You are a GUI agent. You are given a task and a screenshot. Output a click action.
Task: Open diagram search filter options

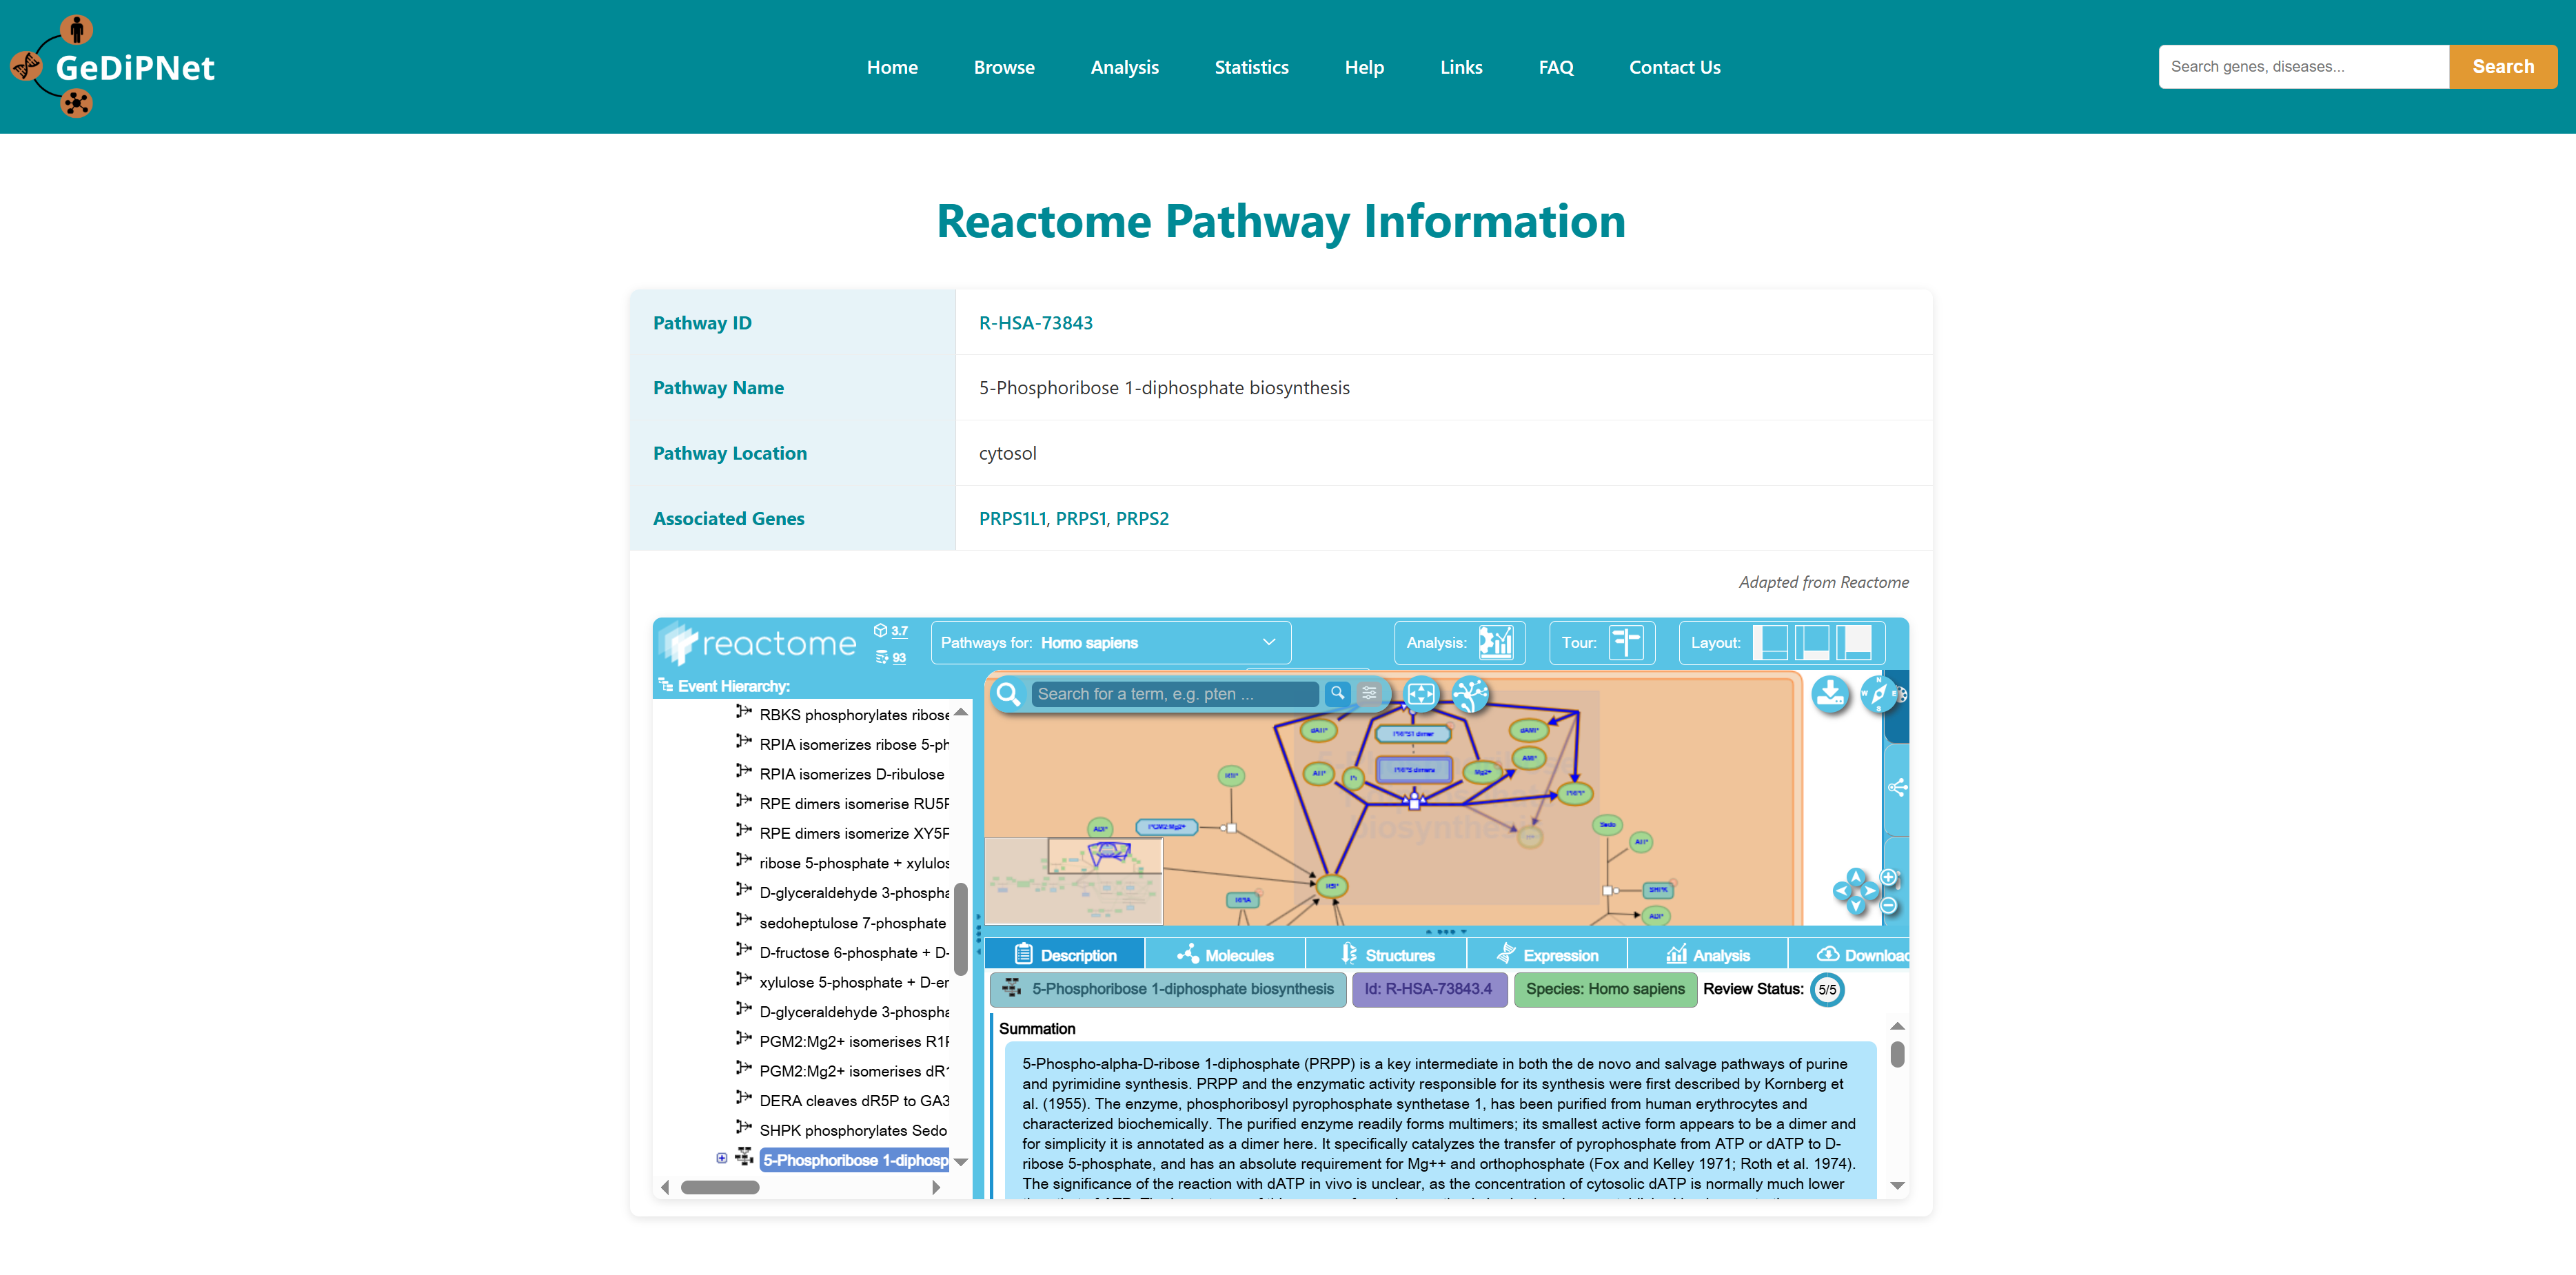coord(1369,693)
